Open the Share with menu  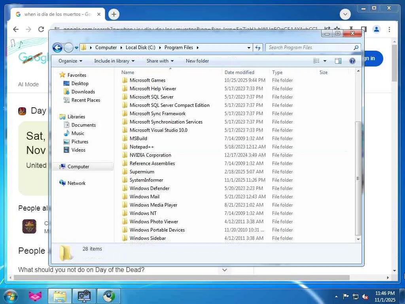(x=160, y=61)
